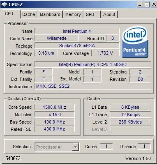
Task: Open the About tab
Action: click(109, 14)
